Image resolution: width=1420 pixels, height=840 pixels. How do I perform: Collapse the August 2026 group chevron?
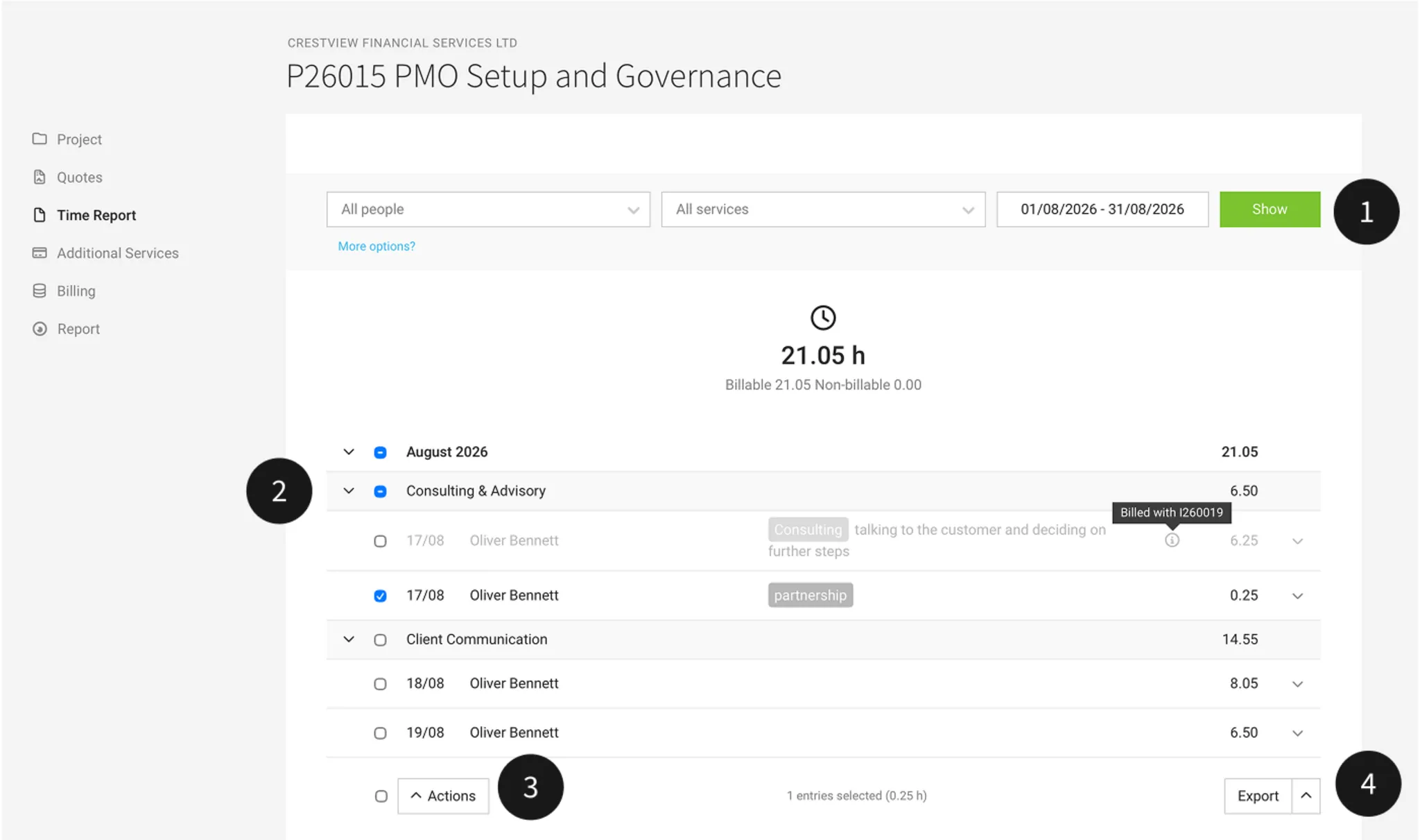tap(349, 452)
